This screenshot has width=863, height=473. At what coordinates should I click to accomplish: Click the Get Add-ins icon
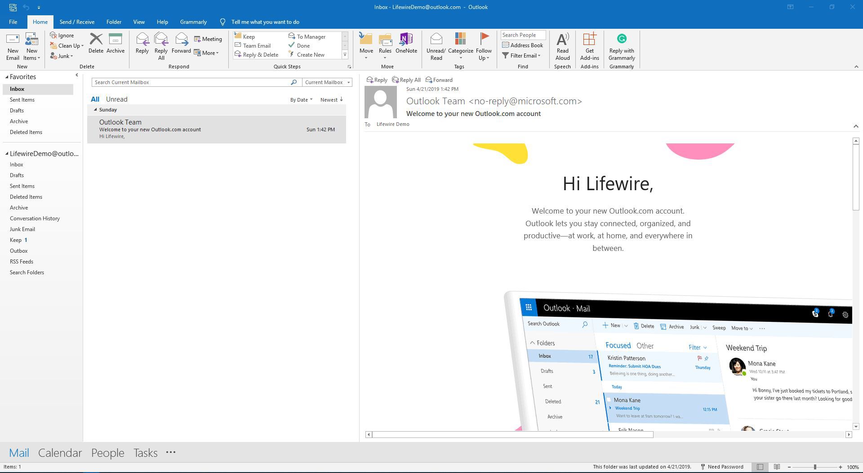pos(589,39)
